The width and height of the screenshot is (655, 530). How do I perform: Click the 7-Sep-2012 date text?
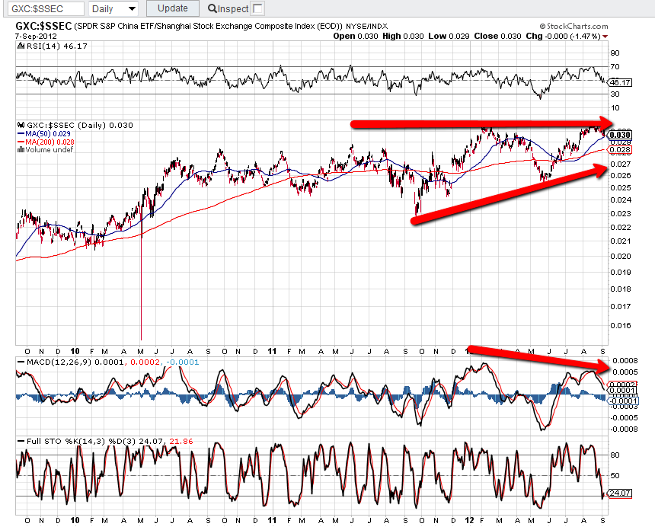(x=36, y=37)
